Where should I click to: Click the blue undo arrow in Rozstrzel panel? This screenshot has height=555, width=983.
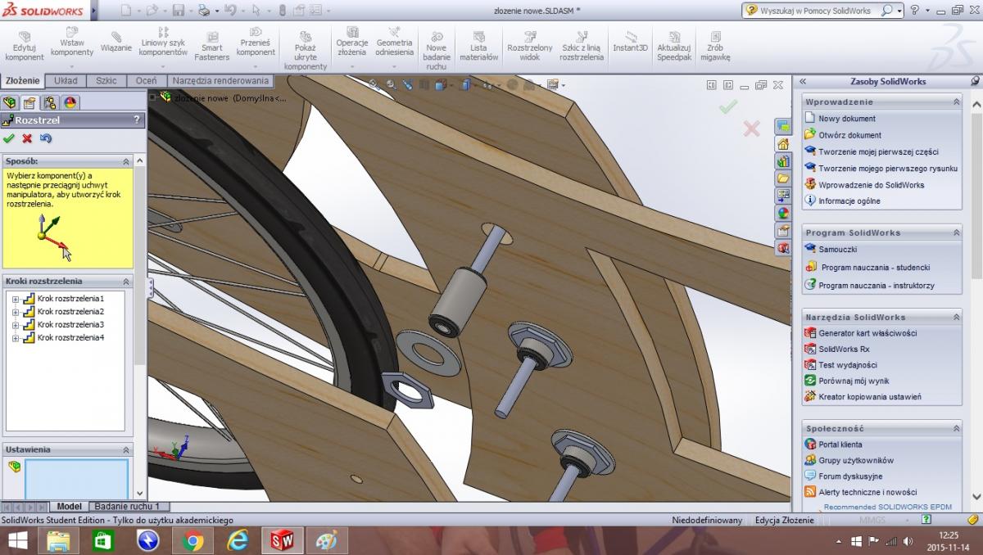coord(46,138)
